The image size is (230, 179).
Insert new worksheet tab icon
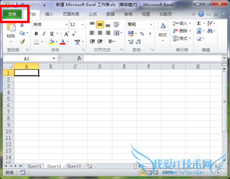click(x=90, y=166)
